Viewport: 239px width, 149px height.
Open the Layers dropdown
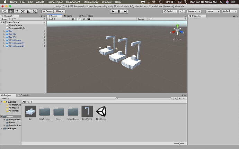(213, 11)
